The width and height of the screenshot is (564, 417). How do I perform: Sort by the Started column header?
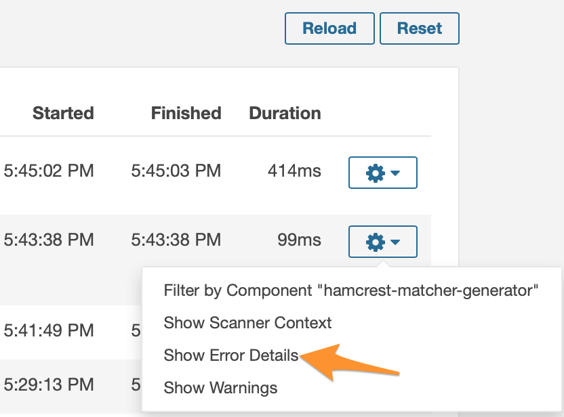tap(63, 113)
